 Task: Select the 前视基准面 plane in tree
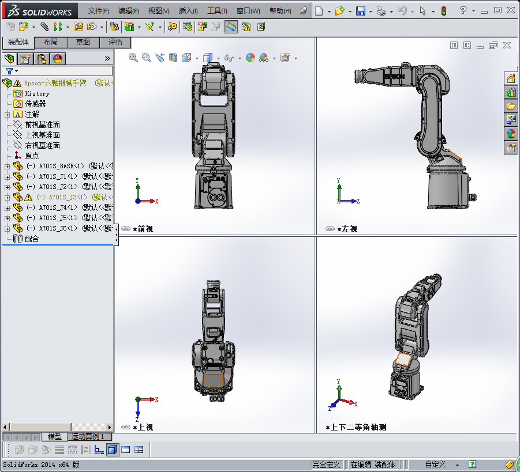click(x=43, y=124)
